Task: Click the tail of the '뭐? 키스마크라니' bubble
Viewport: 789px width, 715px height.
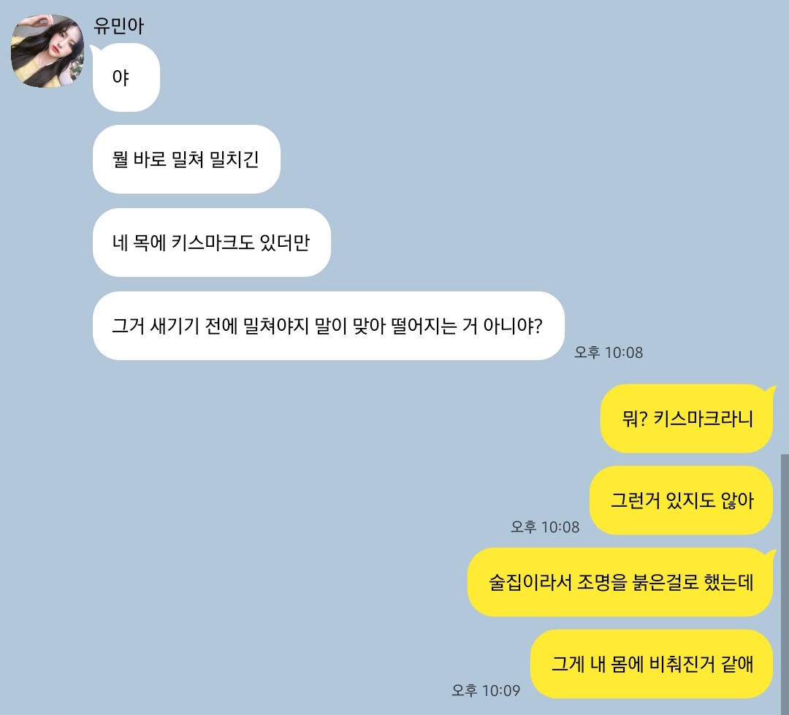Action: (x=771, y=391)
